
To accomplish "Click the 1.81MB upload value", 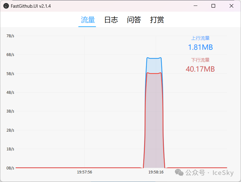I will click(200, 47).
